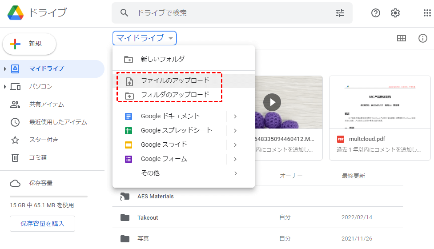Choose 新しいフォルダ from the menu
The height and width of the screenshot is (249, 434).
[162, 59]
